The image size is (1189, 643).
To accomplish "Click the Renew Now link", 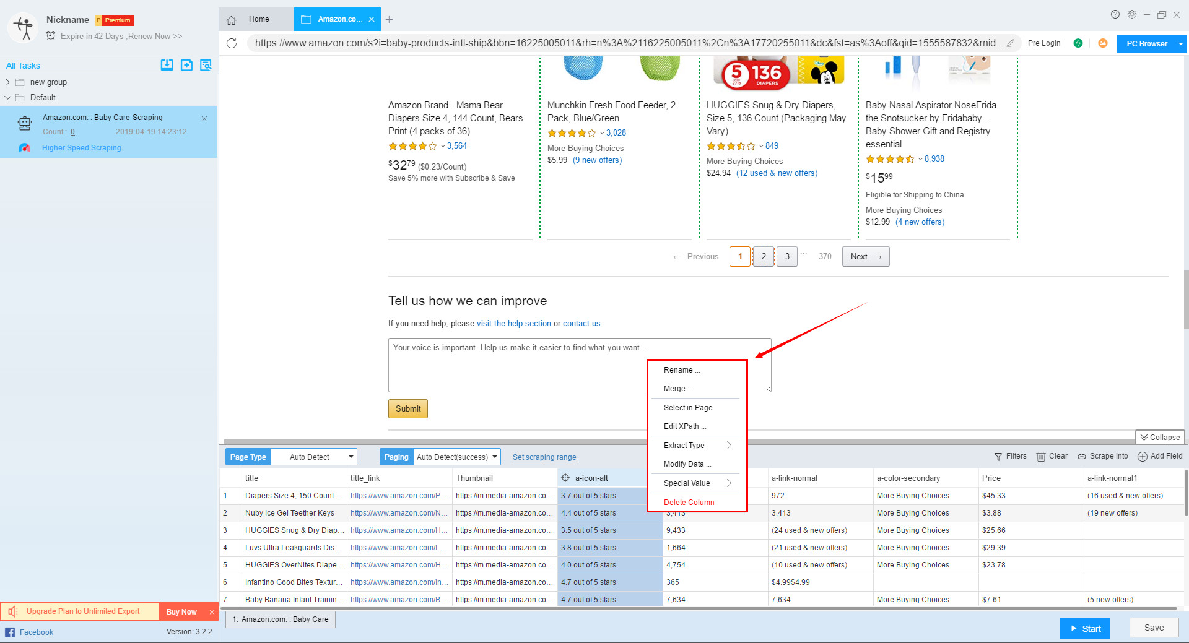I will (x=155, y=37).
